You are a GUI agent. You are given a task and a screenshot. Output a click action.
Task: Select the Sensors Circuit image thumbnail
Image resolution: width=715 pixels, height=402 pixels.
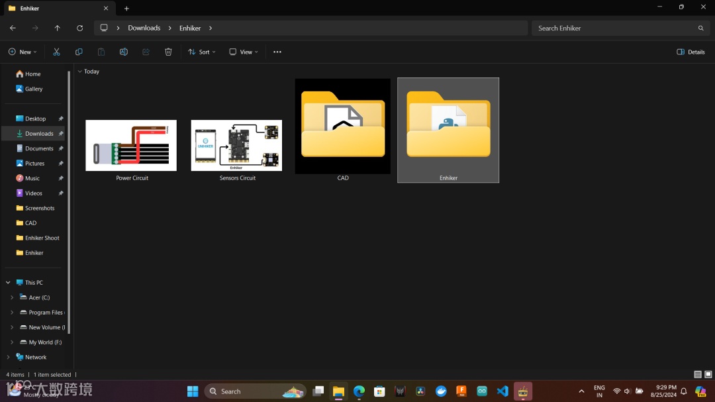coord(236,146)
